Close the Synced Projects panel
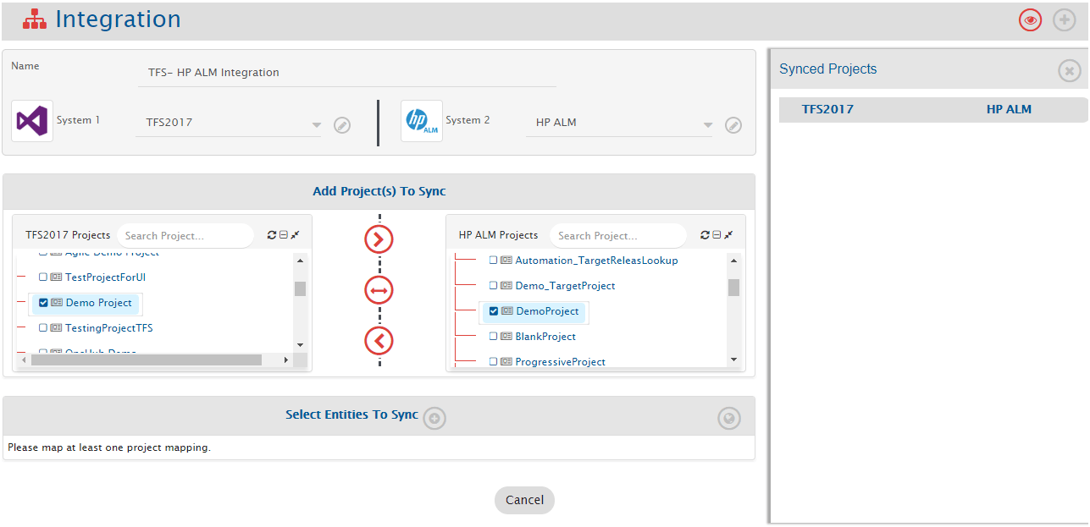Image resolution: width=1090 pixels, height=527 pixels. [1069, 71]
